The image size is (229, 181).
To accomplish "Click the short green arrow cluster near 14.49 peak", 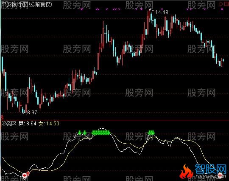I will coord(151,133).
